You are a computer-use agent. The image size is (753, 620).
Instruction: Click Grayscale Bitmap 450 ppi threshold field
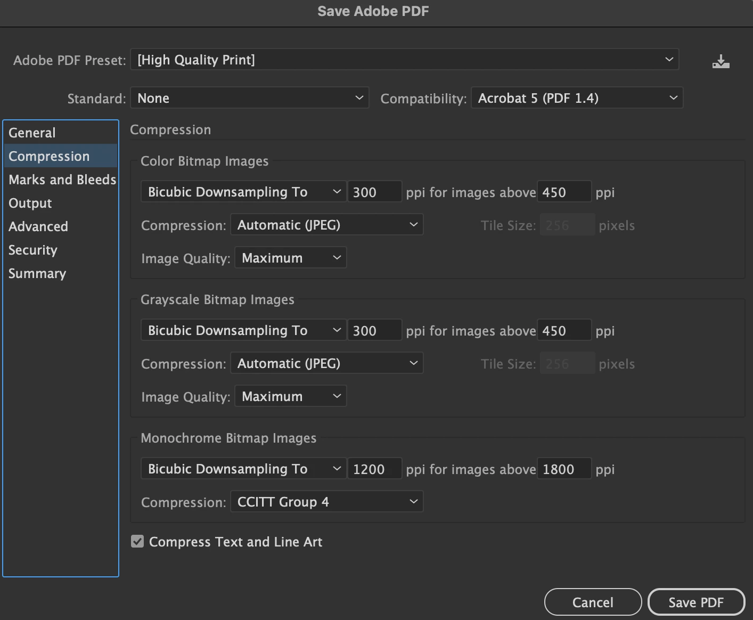[564, 330]
